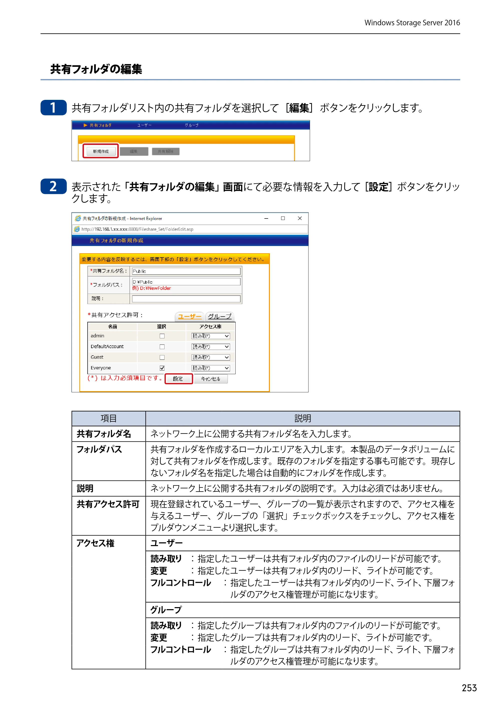
Task: Open the Everyone アクセス権 dropdown
Action: click(x=211, y=368)
